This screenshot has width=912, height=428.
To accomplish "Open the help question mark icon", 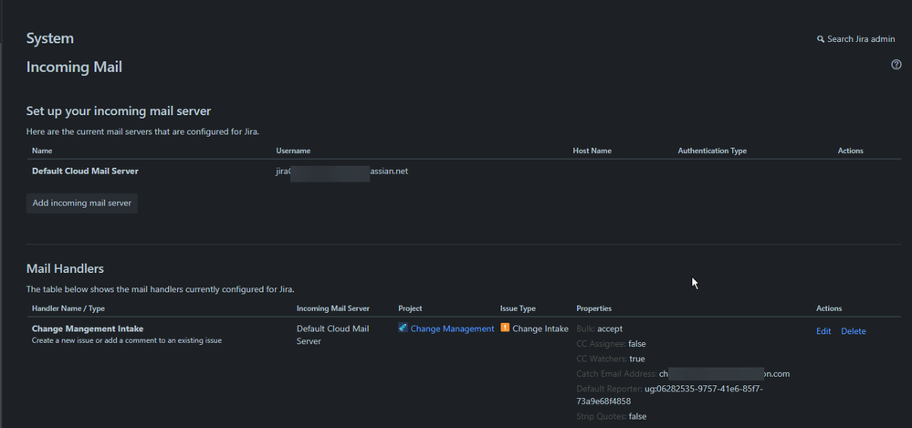I will point(896,65).
